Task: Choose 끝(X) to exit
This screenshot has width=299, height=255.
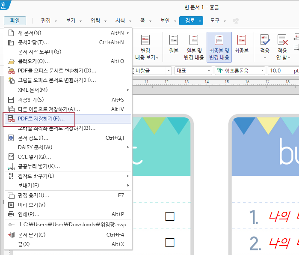Action: (x=68, y=244)
